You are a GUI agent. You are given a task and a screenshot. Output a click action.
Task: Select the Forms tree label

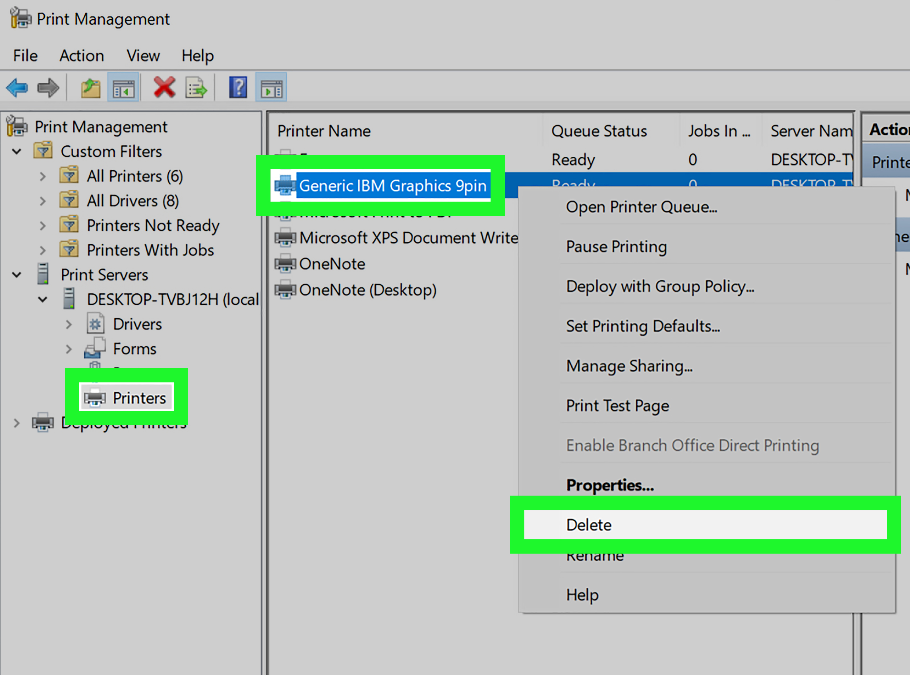click(x=135, y=349)
